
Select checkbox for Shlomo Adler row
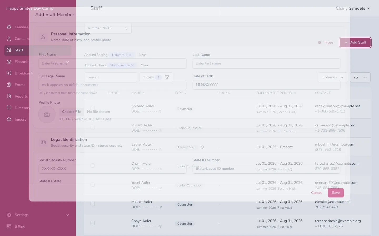[x=93, y=108]
